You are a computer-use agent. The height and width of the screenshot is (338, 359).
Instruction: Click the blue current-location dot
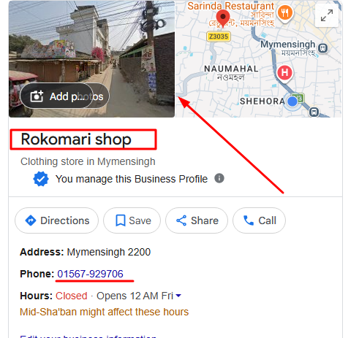[x=292, y=101]
